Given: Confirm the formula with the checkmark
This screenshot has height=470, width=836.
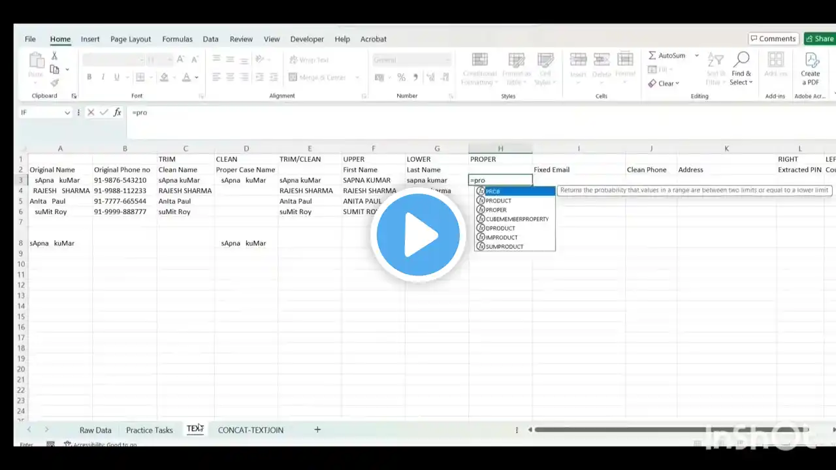Looking at the screenshot, I should coord(104,112).
